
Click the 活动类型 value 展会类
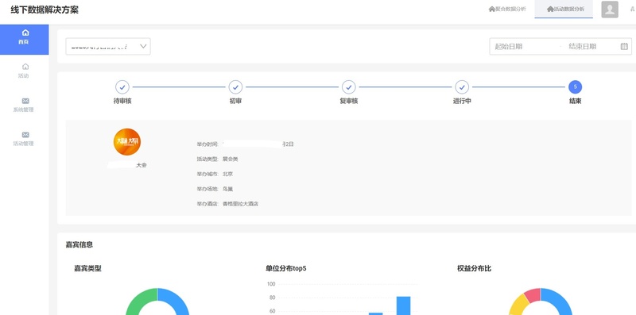(x=230, y=159)
